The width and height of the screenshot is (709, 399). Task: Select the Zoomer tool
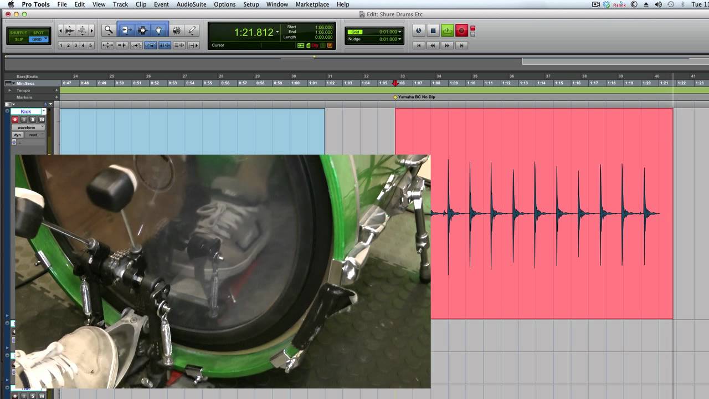109,30
